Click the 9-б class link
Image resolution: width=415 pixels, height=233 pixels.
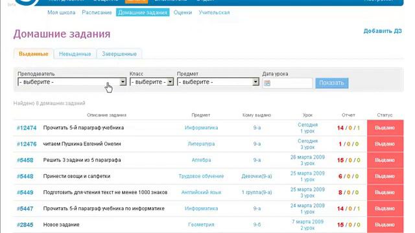click(257, 225)
